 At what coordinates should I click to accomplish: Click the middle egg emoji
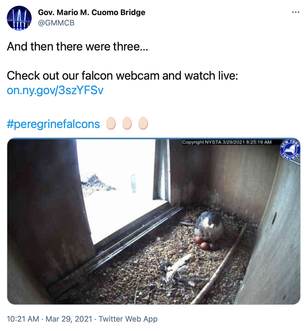(x=127, y=123)
